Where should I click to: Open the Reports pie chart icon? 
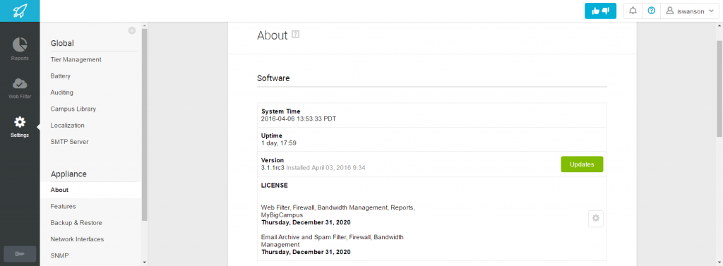20,44
